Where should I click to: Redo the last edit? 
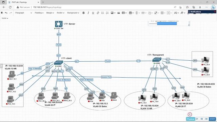click(x=11, y=13)
